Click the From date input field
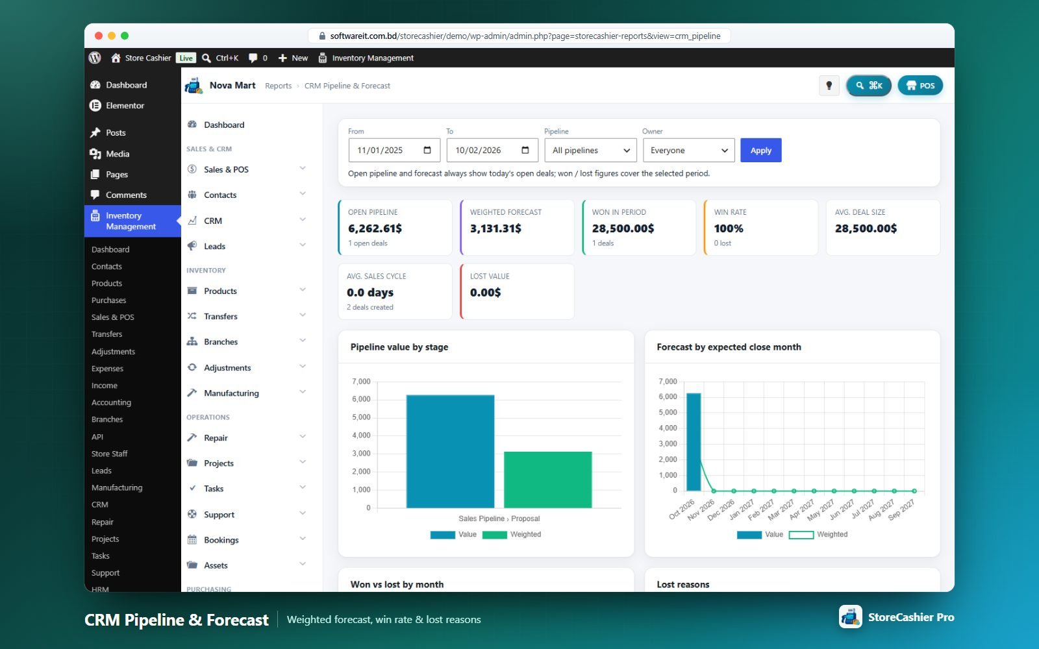The image size is (1039, 649). [394, 150]
